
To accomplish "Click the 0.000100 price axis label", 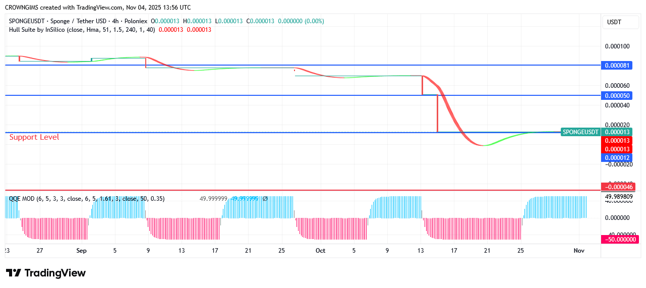I will [x=617, y=46].
